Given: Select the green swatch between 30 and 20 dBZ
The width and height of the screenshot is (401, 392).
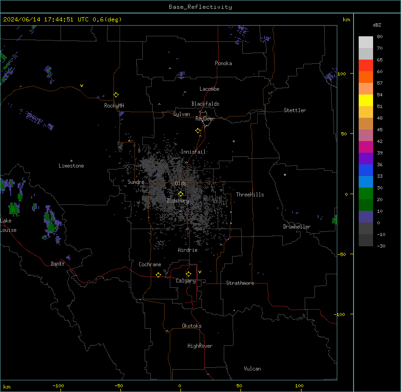Looking at the screenshot, I should pyautogui.click(x=366, y=194).
